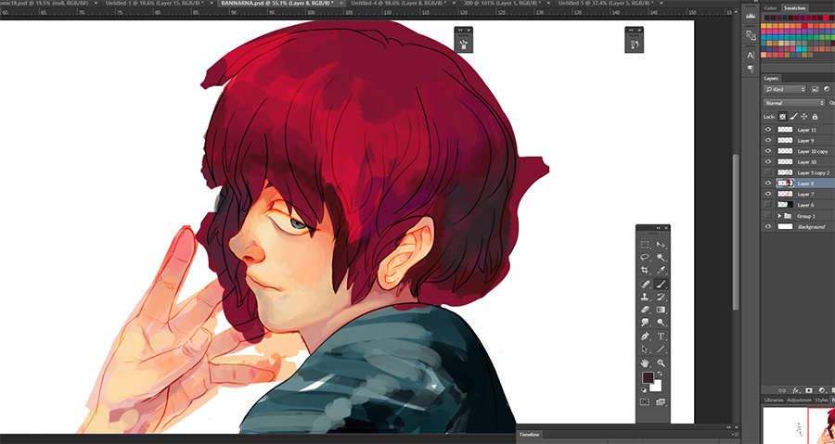Image resolution: width=835 pixels, height=444 pixels.
Task: Switch to the Libraries panel tab
Action: point(774,400)
